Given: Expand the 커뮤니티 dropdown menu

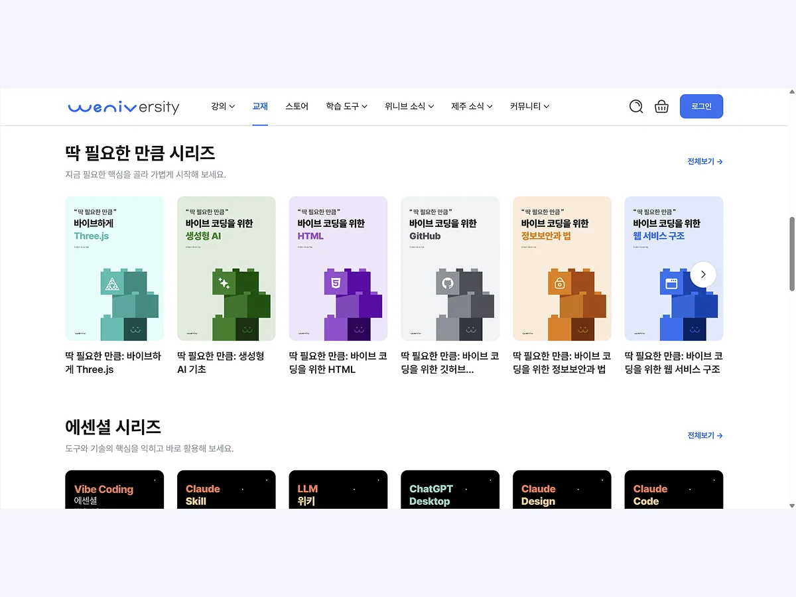Looking at the screenshot, I should click(529, 106).
